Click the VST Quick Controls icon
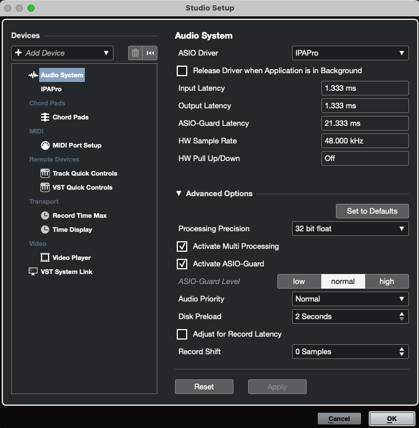The image size is (419, 428). pos(45,187)
